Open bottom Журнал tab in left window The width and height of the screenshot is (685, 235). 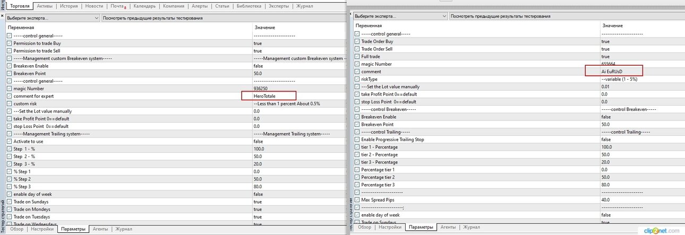124,229
